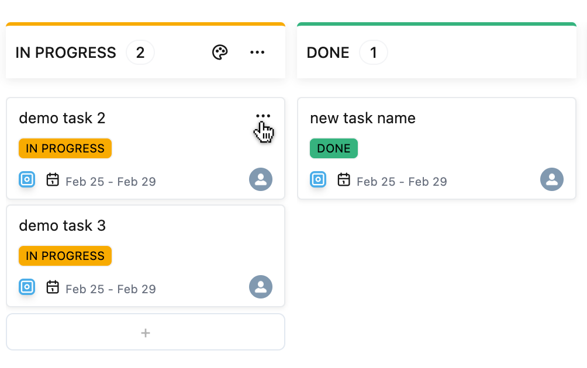Add a new task with the plus button
This screenshot has height=368, width=587.
(146, 332)
